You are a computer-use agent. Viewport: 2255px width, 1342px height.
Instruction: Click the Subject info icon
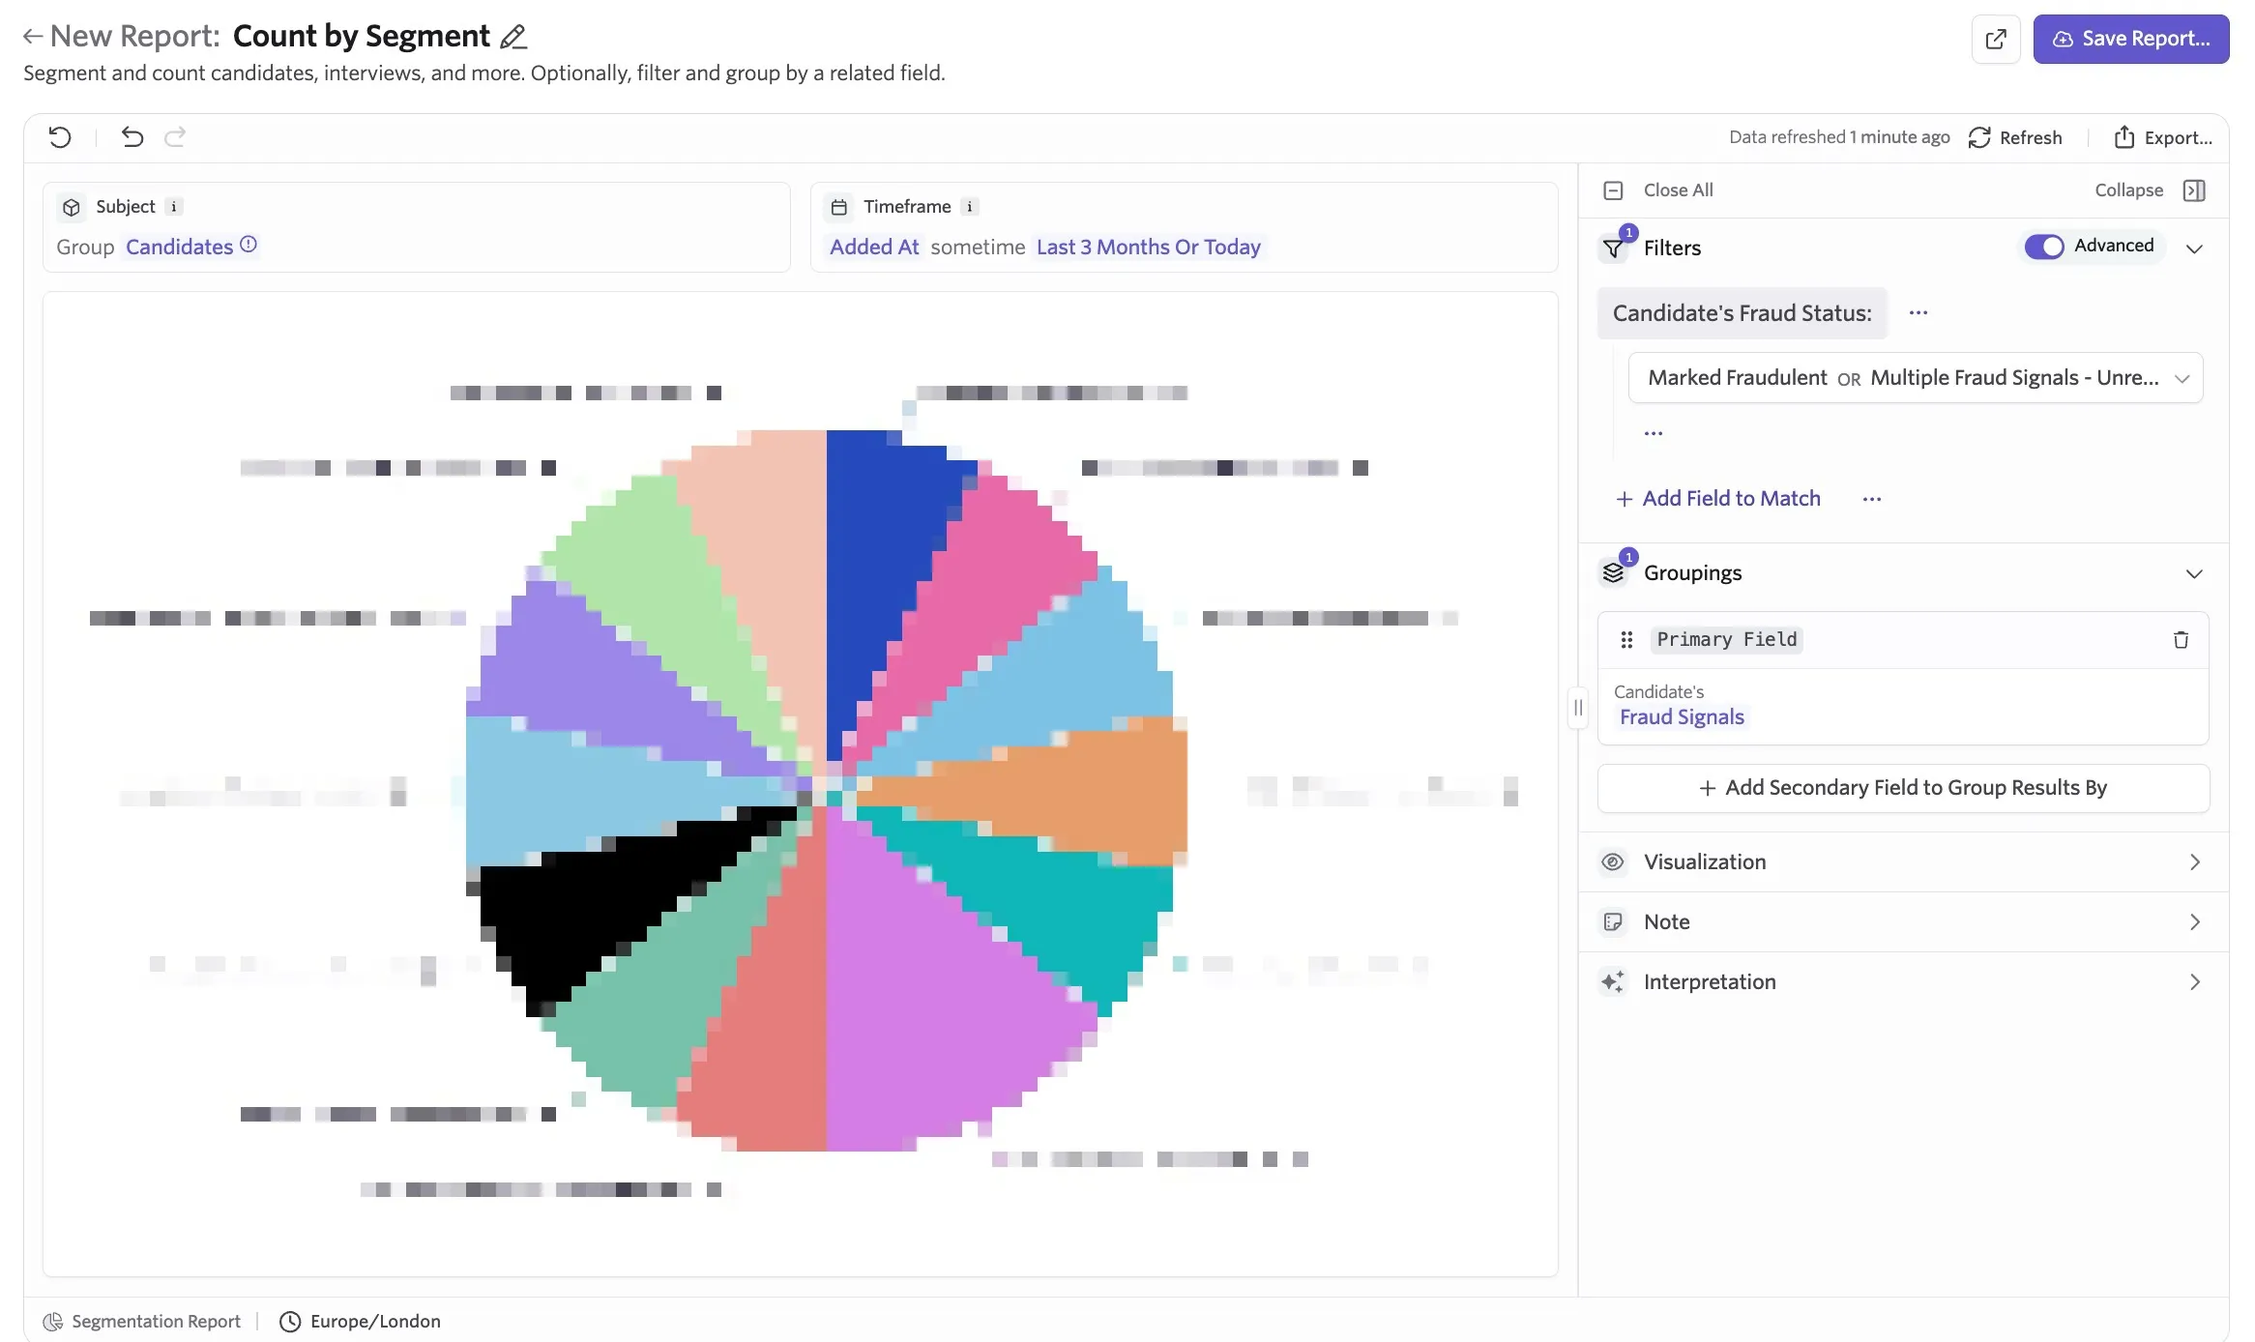[x=174, y=207]
